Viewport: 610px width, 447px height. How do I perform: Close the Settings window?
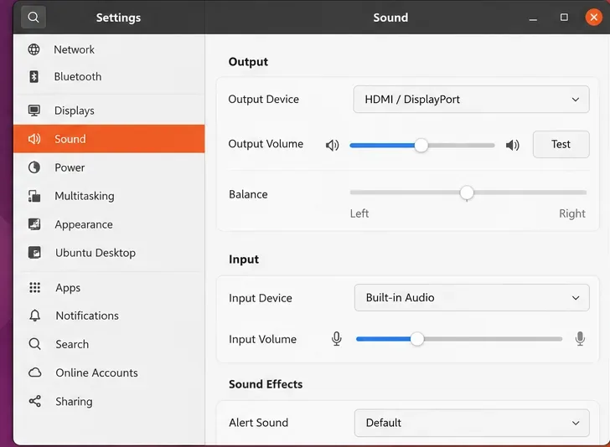[593, 17]
